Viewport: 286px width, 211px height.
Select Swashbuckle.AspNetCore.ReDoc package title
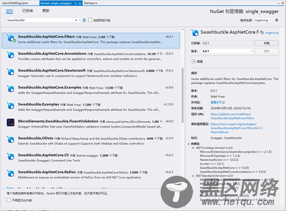click(x=47, y=172)
